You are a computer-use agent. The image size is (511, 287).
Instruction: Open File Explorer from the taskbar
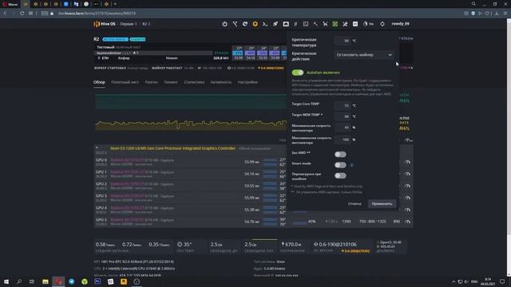[x=46, y=281]
